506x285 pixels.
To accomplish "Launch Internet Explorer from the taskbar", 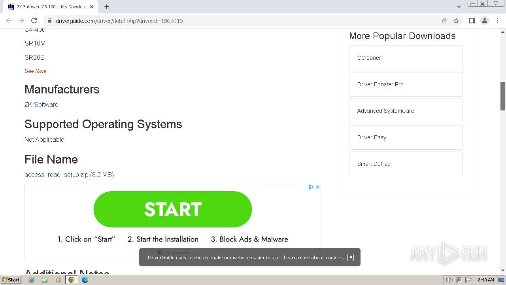I will click(x=31, y=280).
